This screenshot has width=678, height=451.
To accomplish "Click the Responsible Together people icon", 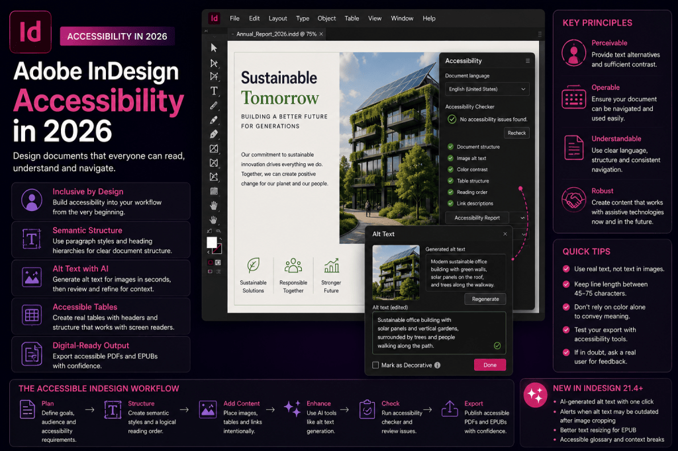I will (293, 265).
